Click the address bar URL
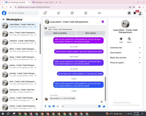146x116 pixels. 34,7
